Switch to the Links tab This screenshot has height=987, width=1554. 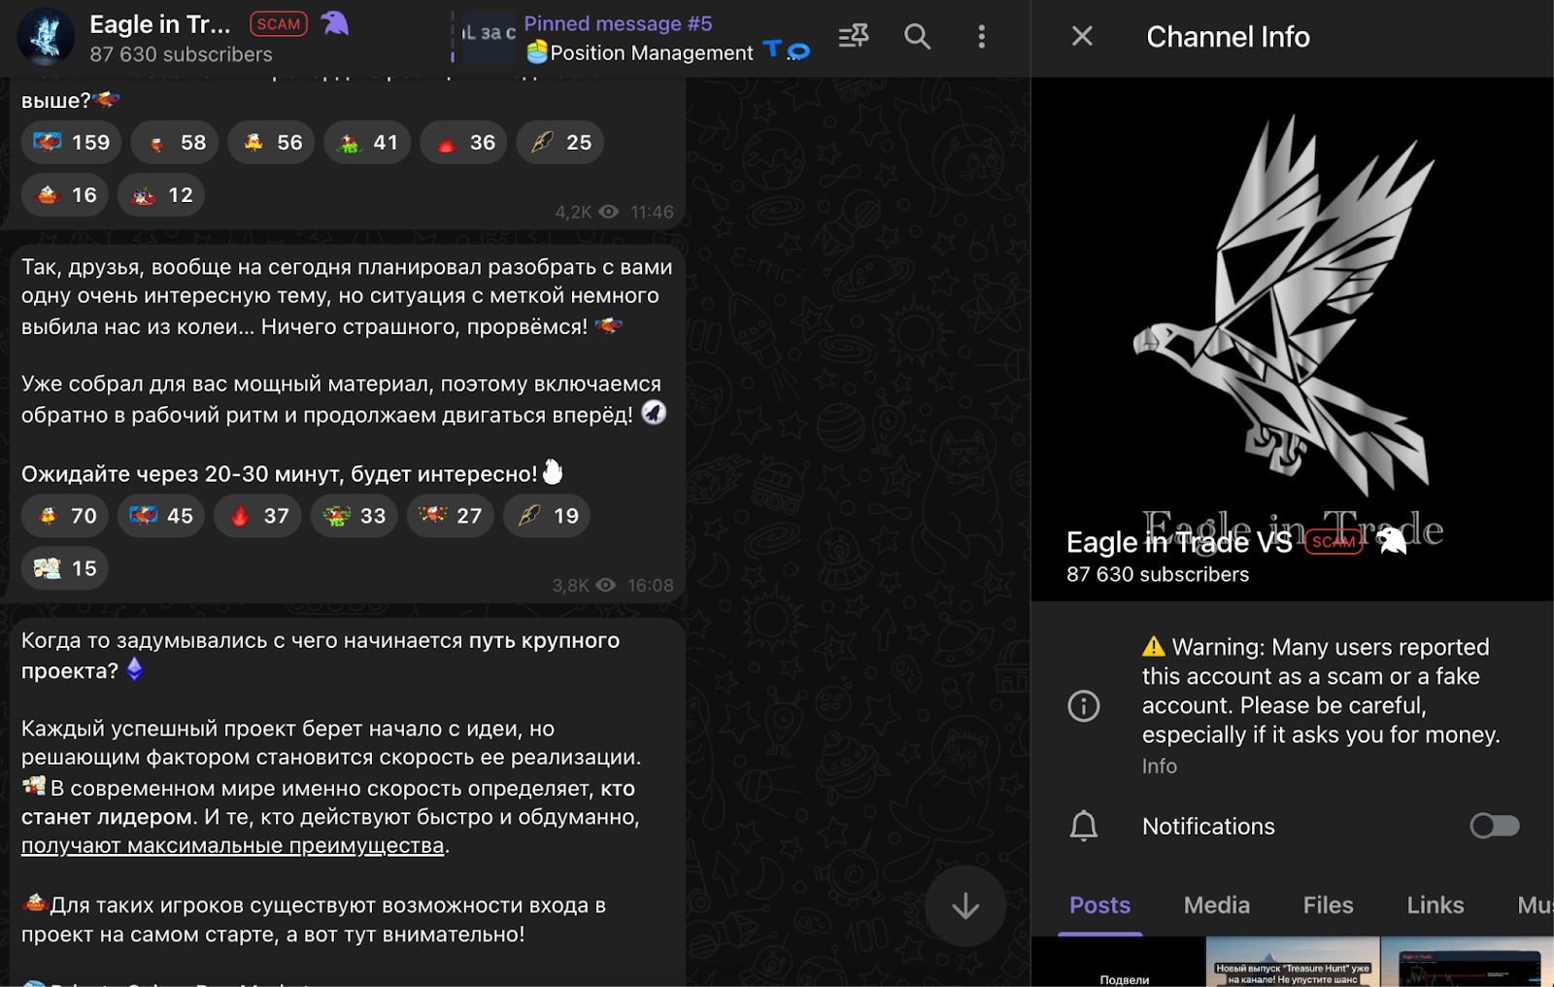point(1436,905)
